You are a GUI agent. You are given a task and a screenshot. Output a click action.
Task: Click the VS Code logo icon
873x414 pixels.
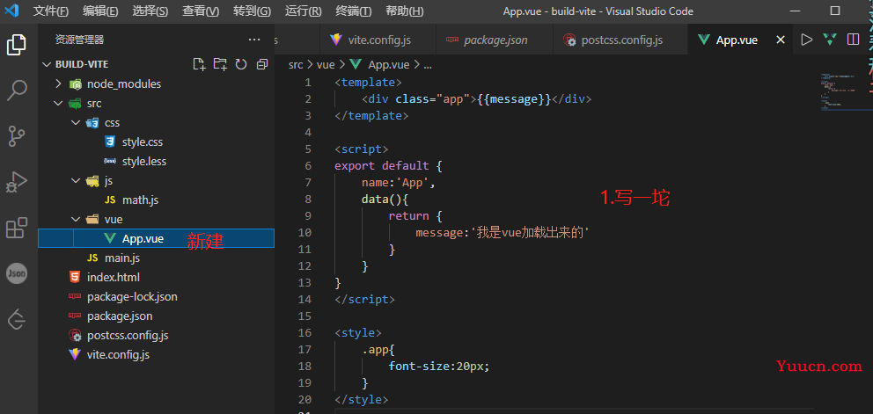[11, 11]
